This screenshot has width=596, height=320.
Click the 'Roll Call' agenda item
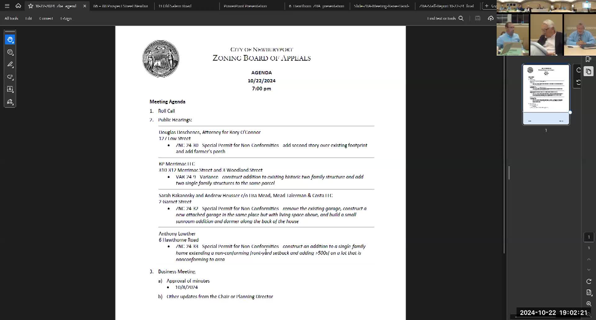166,111
